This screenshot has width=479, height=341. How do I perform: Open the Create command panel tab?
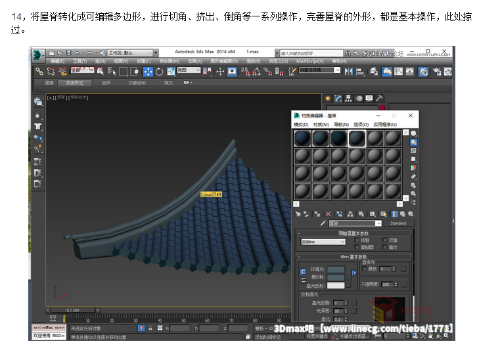pyautogui.click(x=328, y=99)
